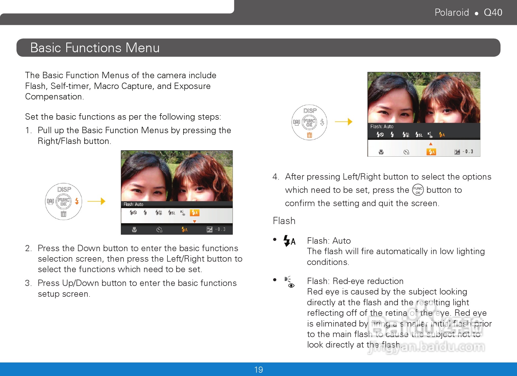517x376 pixels.
Task: Click the Flash Auto bullet icon
Action: (289, 241)
